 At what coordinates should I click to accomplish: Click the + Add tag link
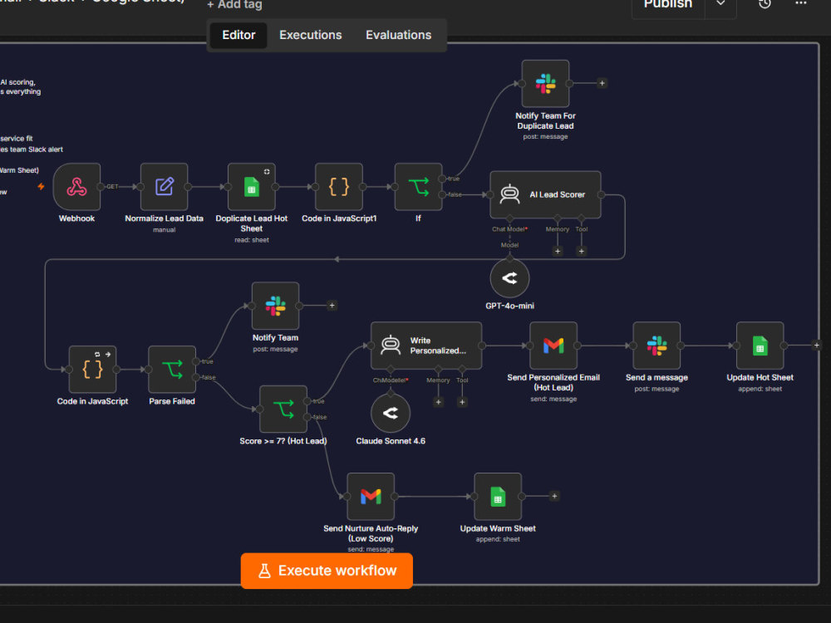pos(234,5)
